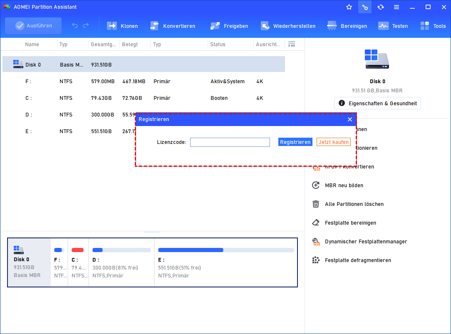
Task: Click the star favorite icon in title bar
Action: 349,7
